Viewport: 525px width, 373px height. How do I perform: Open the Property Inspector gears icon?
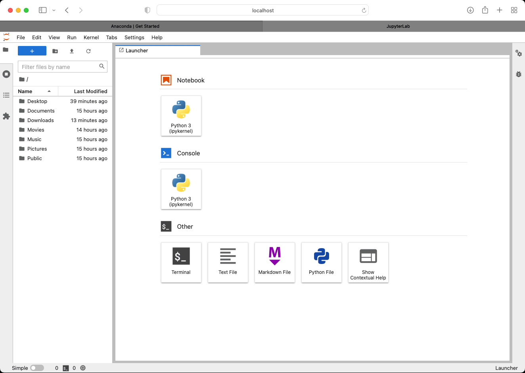(518, 53)
